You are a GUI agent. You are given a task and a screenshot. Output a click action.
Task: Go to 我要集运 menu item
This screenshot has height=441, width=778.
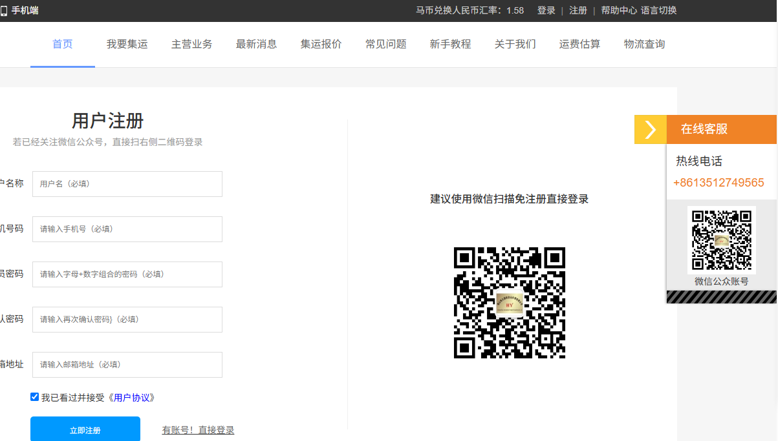pyautogui.click(x=127, y=44)
